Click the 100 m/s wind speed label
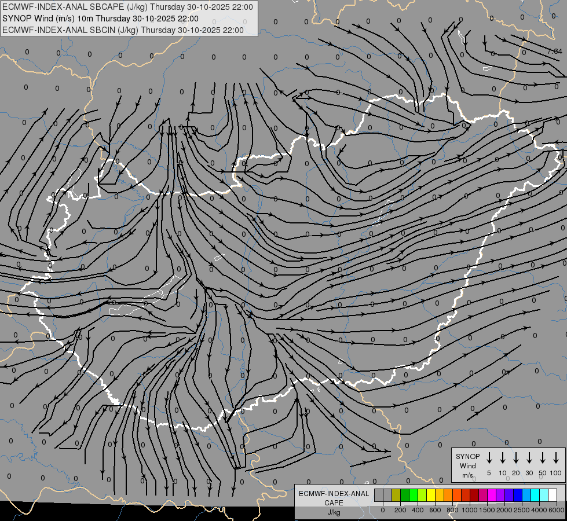567x521 pixels. (x=556, y=473)
